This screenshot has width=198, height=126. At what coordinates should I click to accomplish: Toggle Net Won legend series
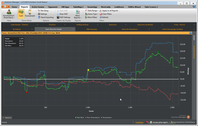[x=79, y=118]
